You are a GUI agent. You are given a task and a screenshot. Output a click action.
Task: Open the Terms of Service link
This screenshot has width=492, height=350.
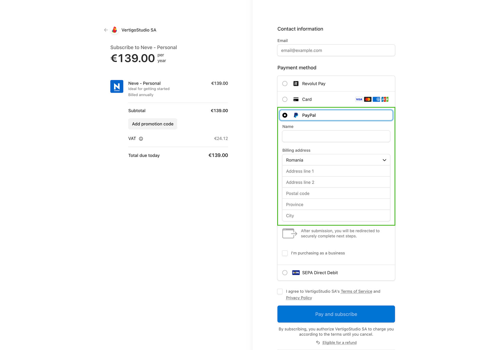(x=356, y=291)
